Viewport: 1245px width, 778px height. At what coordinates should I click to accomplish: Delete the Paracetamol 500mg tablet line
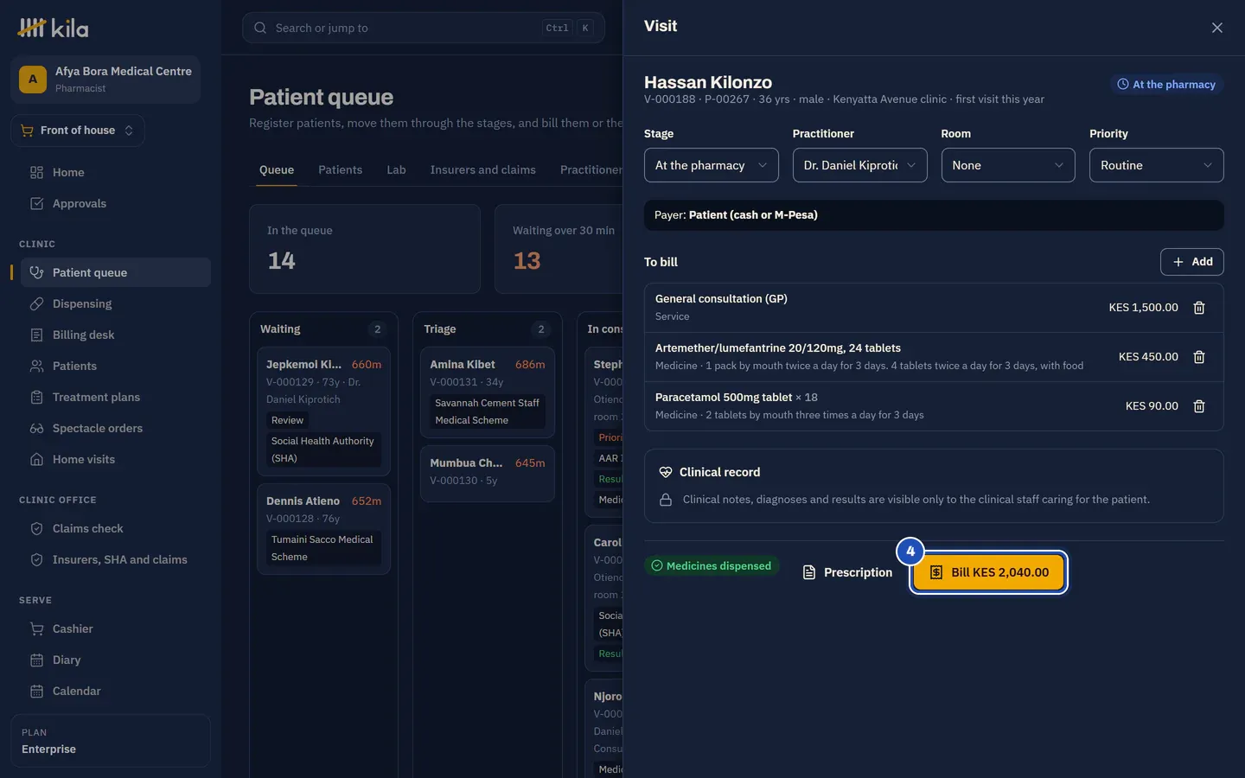point(1199,406)
